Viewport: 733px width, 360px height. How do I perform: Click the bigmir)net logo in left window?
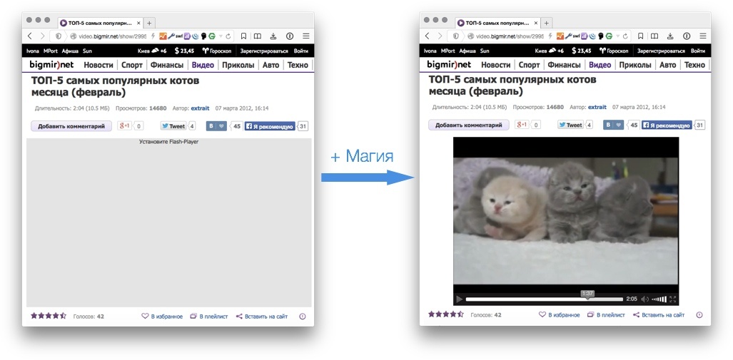tap(51, 64)
